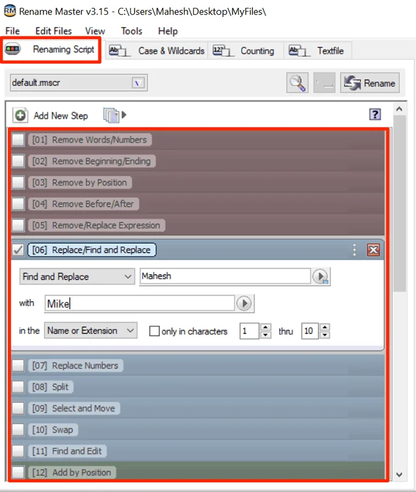
Task: Click the vertical scrollbar thumb
Action: coord(399,203)
